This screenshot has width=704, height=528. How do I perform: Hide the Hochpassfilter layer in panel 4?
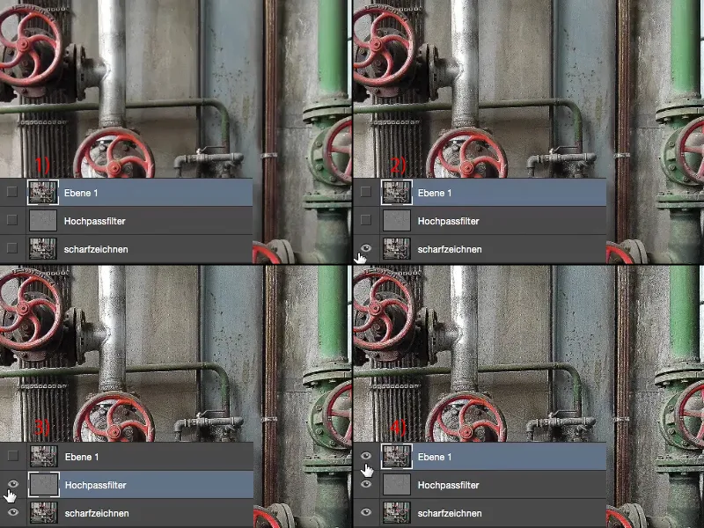click(366, 483)
